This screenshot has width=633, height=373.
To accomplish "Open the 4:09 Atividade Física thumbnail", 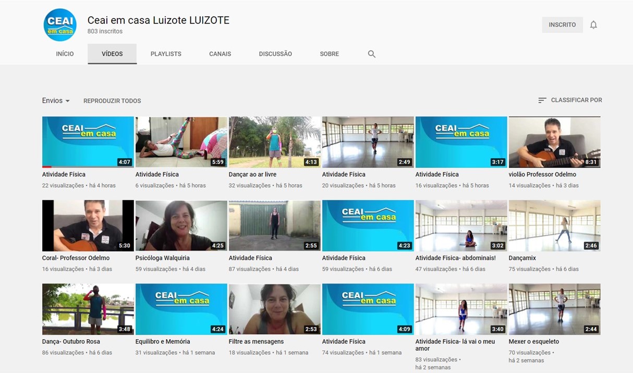I will tap(368, 309).
